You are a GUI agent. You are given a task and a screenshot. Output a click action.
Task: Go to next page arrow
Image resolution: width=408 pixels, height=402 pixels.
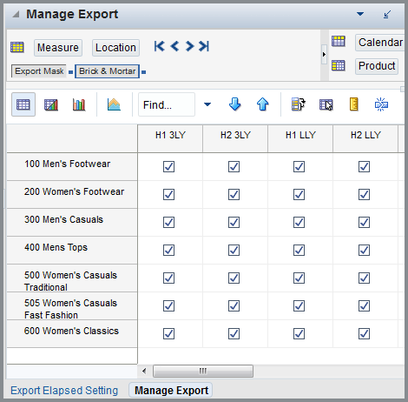(189, 46)
